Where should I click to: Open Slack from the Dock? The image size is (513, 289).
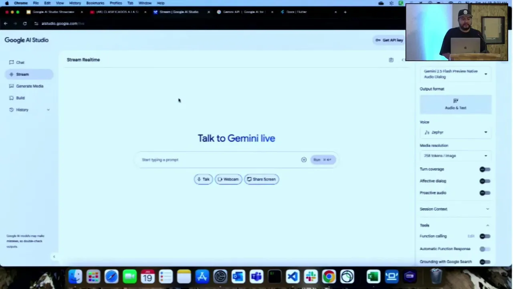(x=311, y=277)
